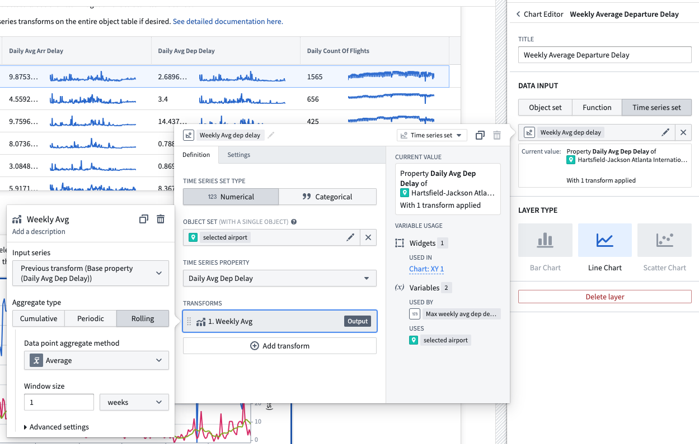This screenshot has height=444, width=699.
Task: Click the Output badge on Weekly Avg
Action: (x=358, y=321)
